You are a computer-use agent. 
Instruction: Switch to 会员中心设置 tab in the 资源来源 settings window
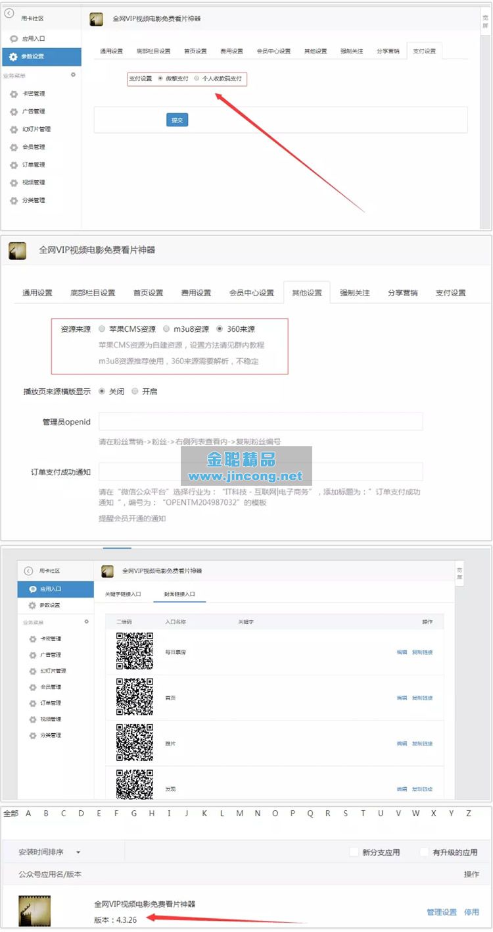click(252, 293)
